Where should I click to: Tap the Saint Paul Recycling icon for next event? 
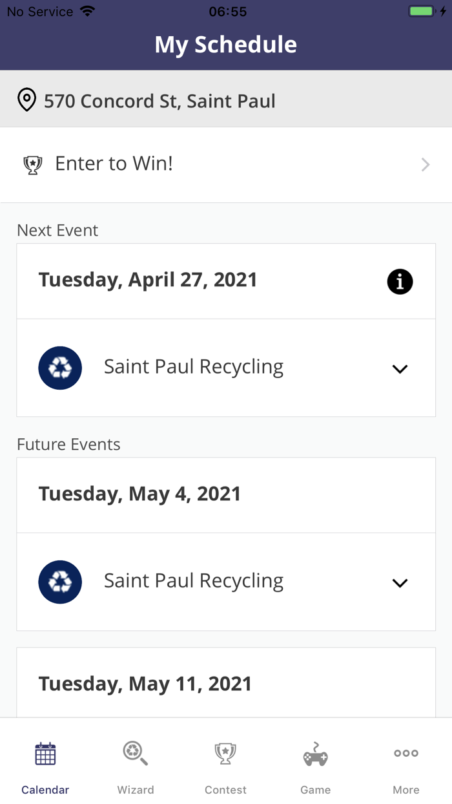60,368
